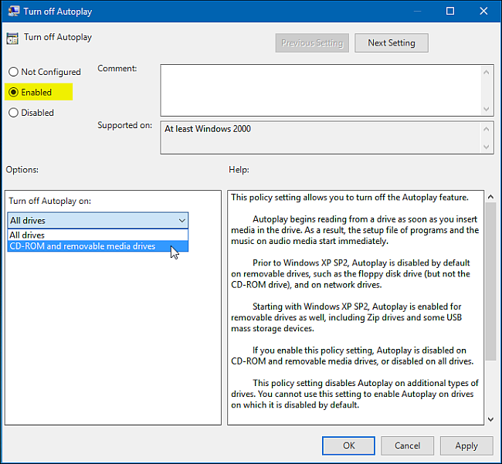Click the Turn off Autoplay header icon
This screenshot has height=464, width=502.
[x=12, y=37]
